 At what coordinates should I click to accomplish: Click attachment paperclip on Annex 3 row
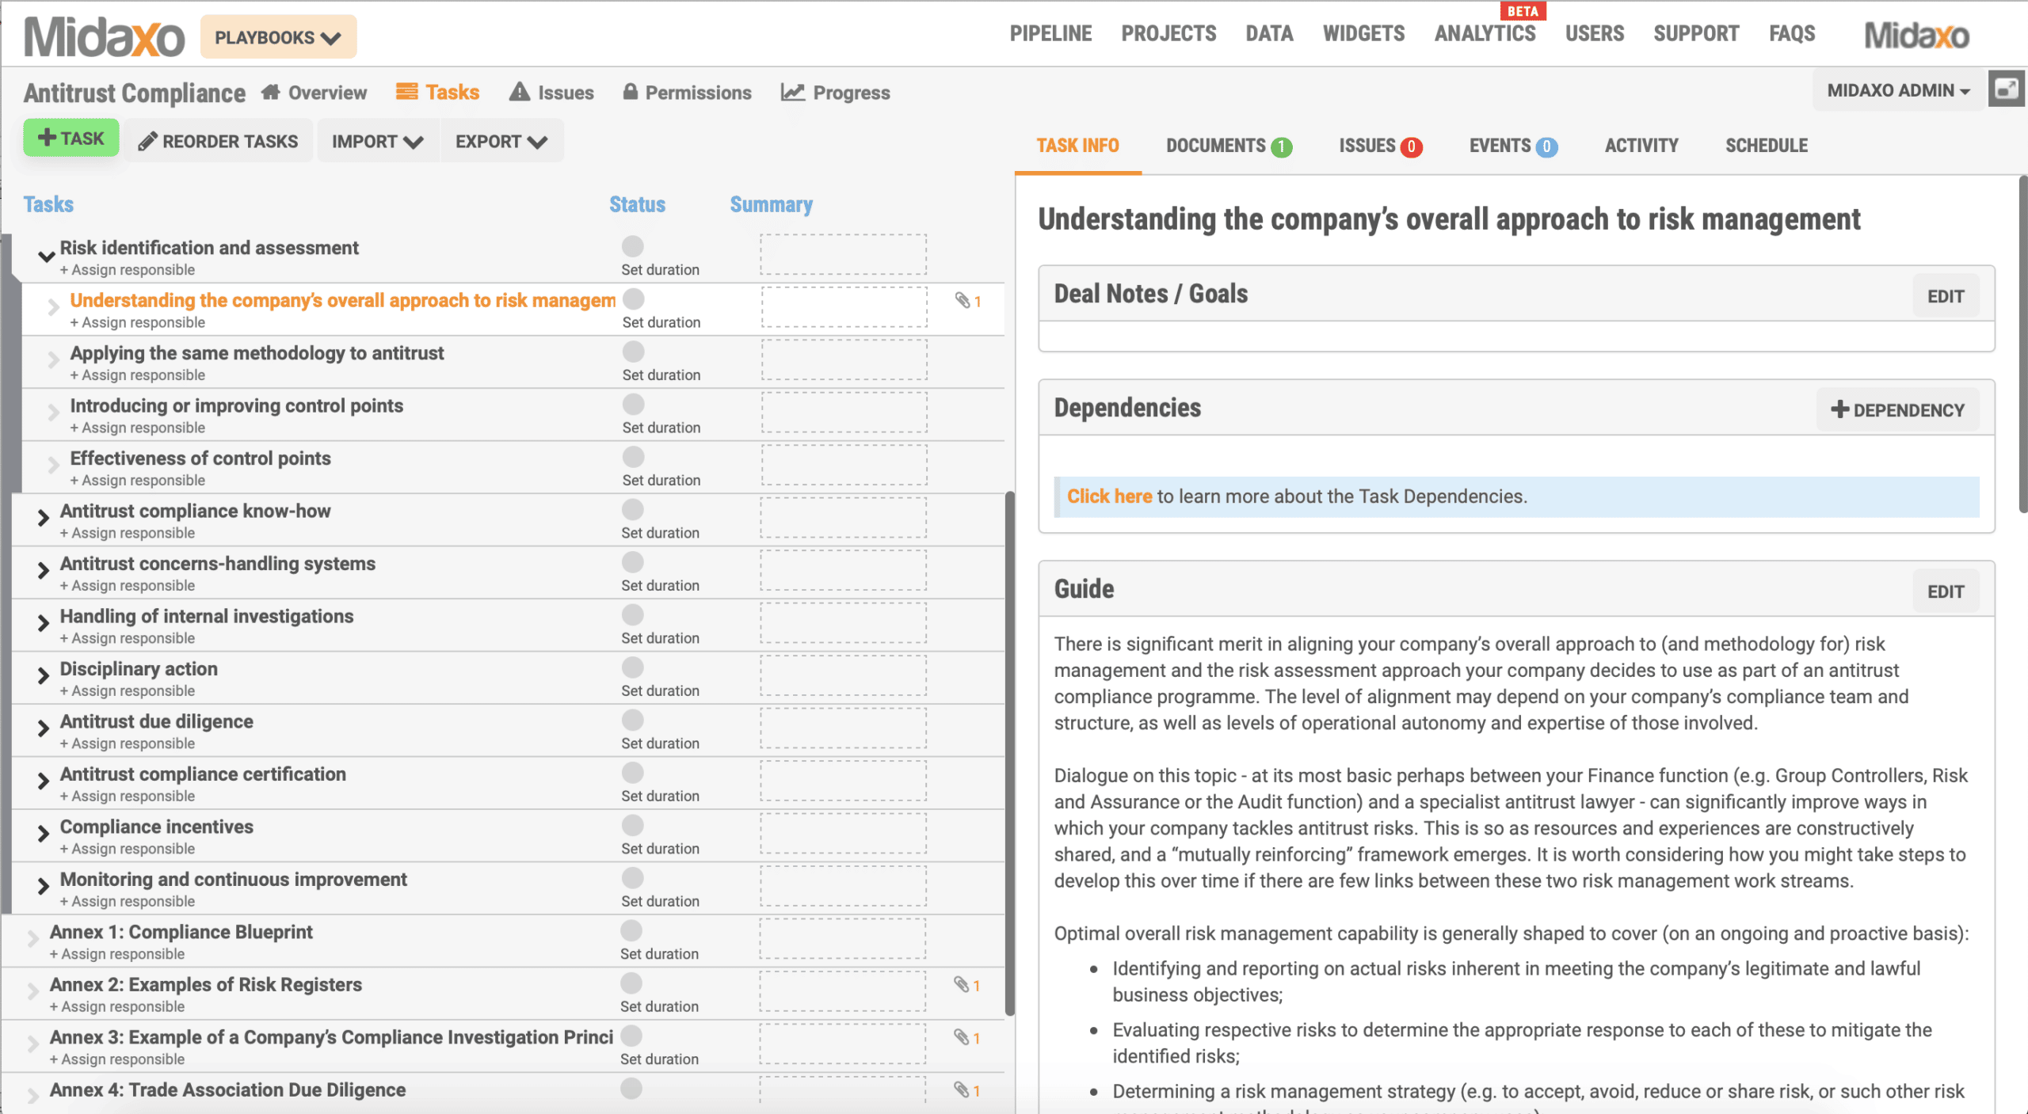click(962, 1037)
